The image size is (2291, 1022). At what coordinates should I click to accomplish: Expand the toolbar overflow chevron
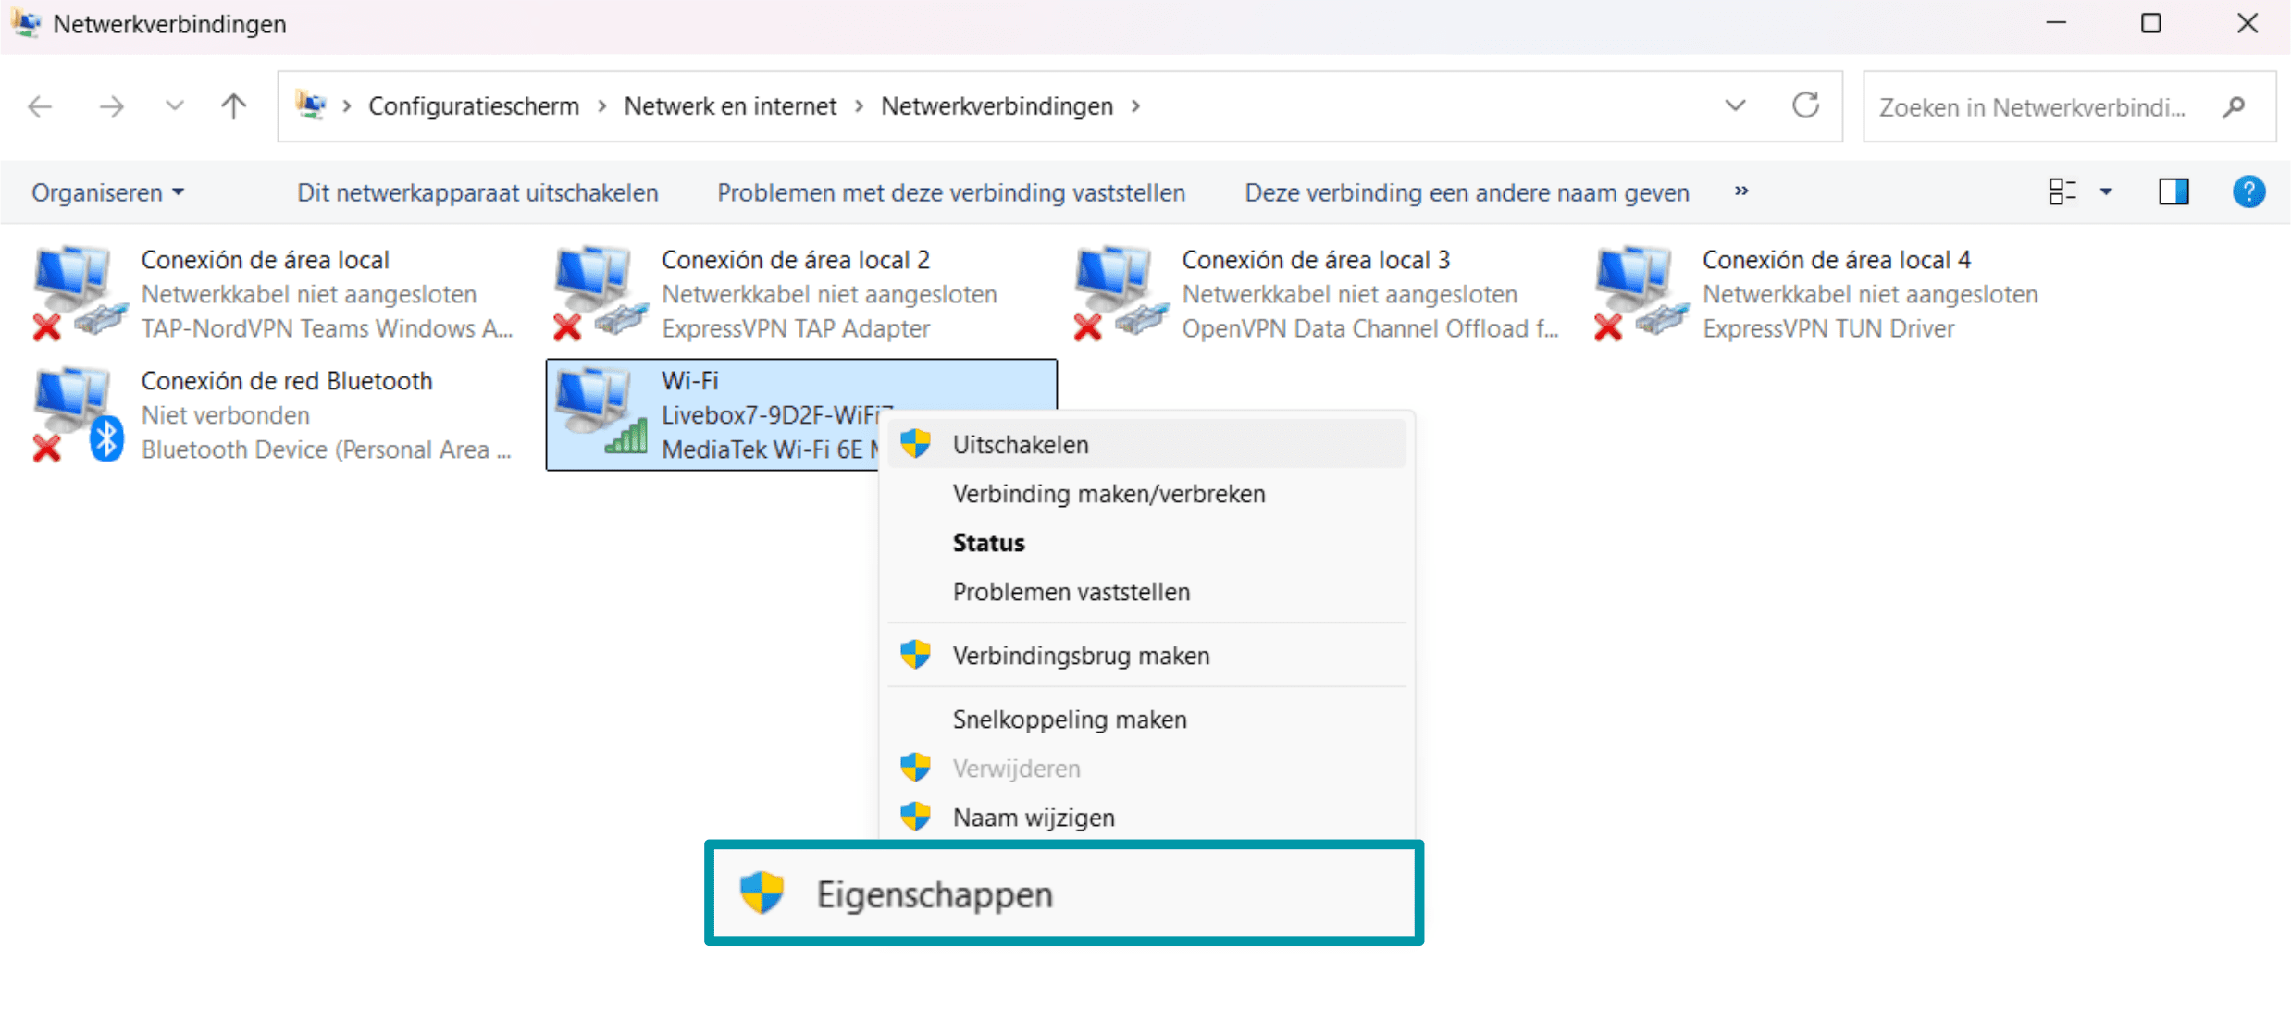pos(1740,192)
